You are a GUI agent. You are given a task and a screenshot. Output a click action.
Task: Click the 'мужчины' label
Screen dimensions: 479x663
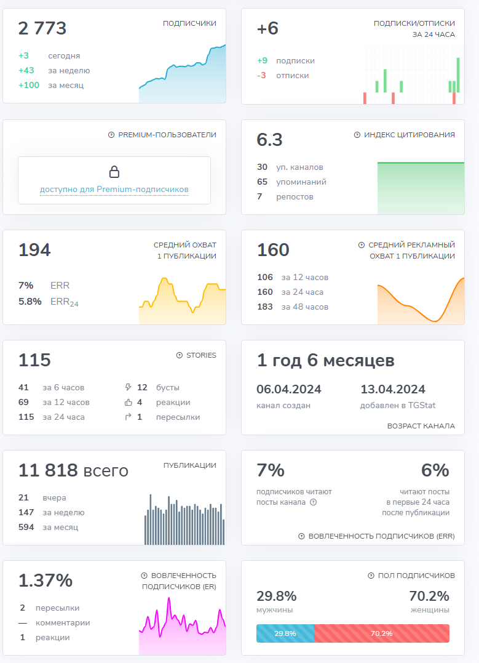[x=275, y=610]
